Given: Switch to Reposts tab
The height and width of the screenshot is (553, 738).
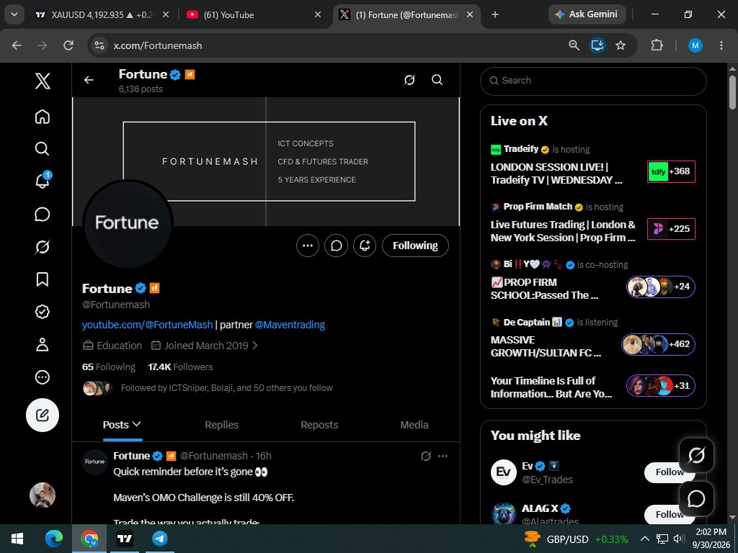Looking at the screenshot, I should [319, 425].
